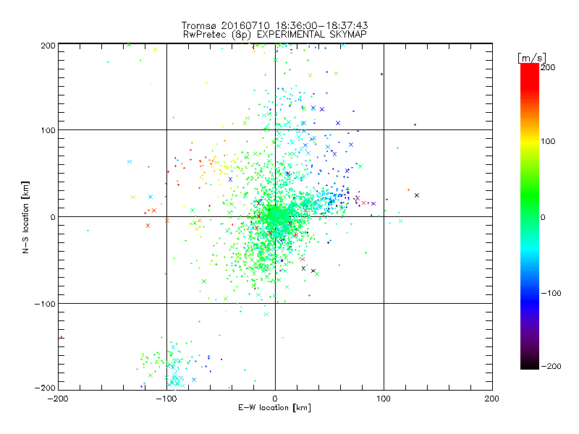Click the black bottom of the colorbar near -200

tap(530, 365)
